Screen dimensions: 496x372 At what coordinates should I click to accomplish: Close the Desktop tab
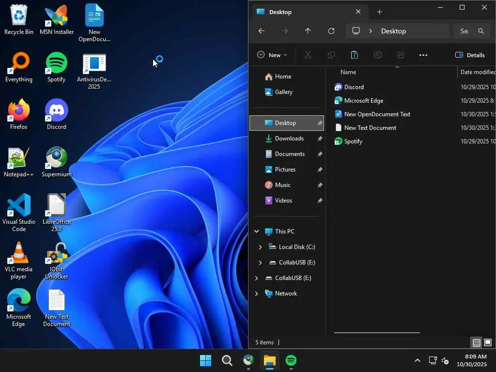click(x=358, y=12)
